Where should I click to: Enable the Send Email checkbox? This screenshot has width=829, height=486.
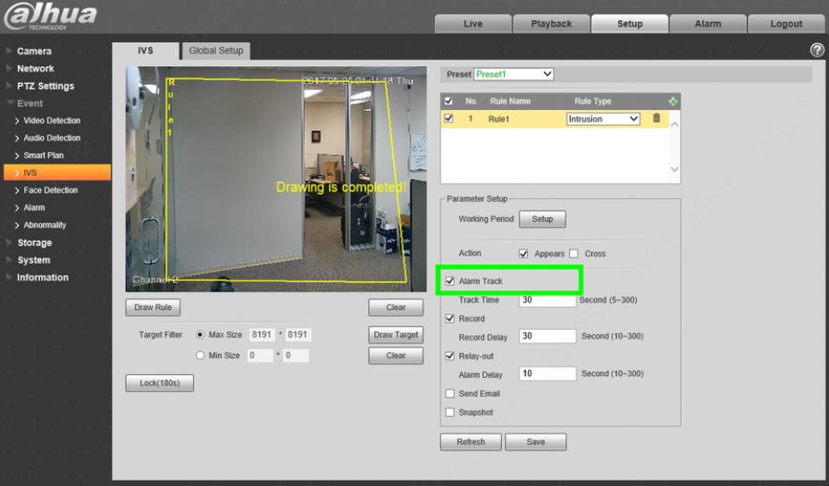pyautogui.click(x=450, y=393)
